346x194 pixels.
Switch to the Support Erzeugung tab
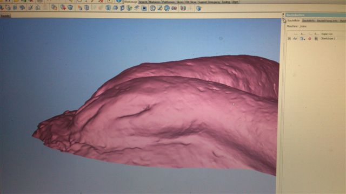(209, 2)
